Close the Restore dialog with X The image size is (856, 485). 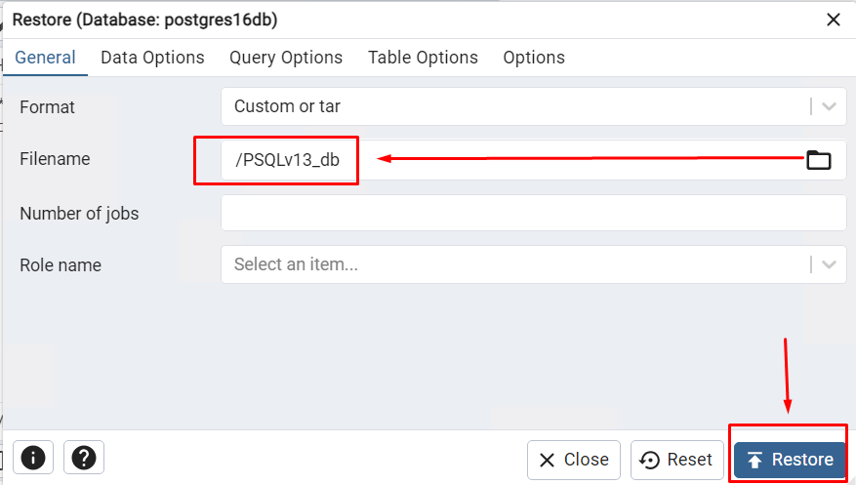[x=834, y=20]
